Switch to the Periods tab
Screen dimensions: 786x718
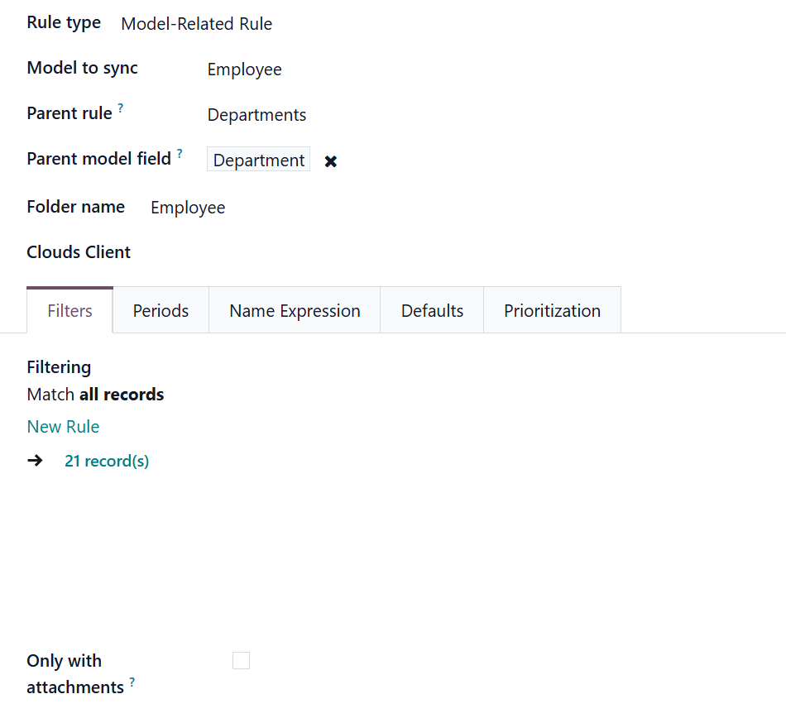pyautogui.click(x=161, y=311)
